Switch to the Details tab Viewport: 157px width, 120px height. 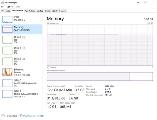pos(55,11)
